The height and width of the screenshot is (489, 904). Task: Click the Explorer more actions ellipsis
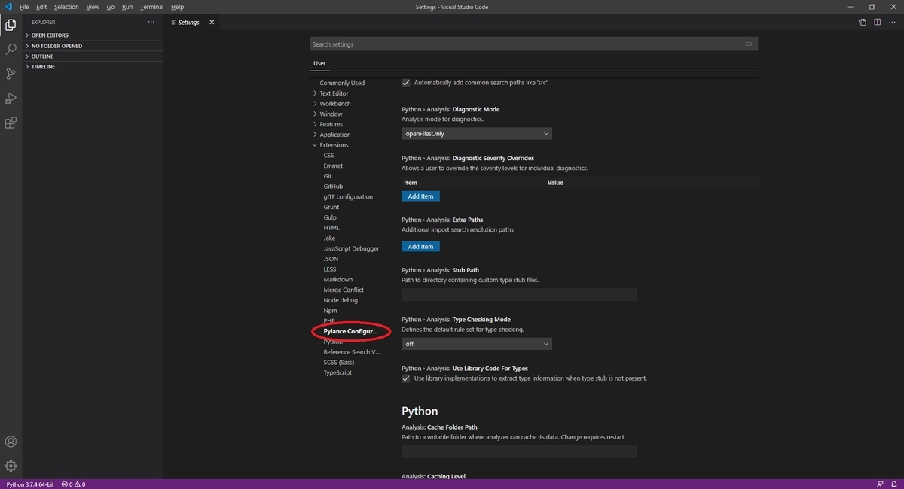pos(151,22)
